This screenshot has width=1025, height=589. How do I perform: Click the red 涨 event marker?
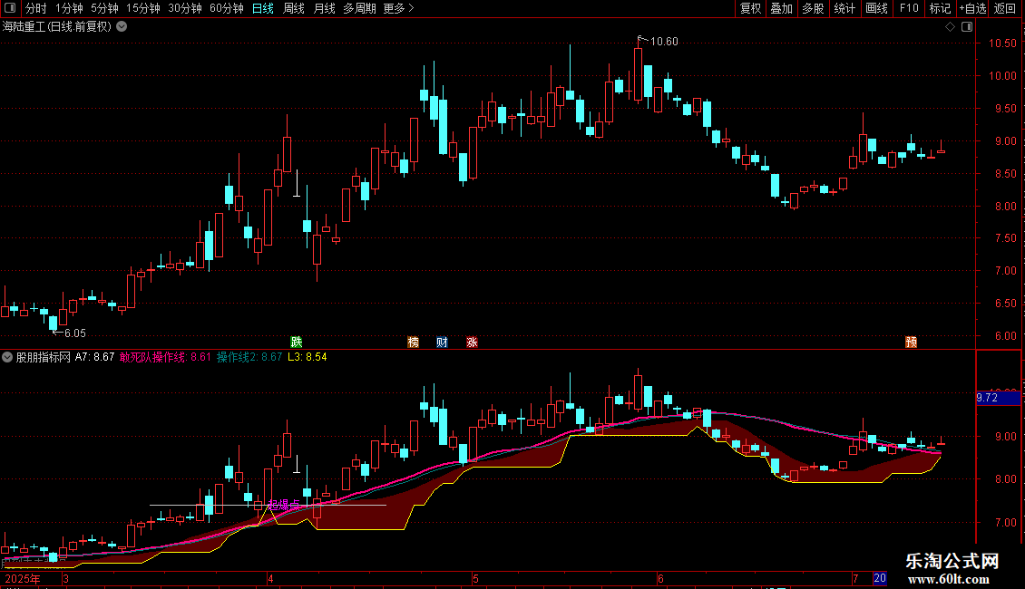(472, 343)
